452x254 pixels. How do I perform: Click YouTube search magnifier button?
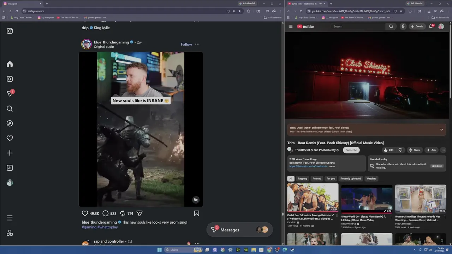391,26
